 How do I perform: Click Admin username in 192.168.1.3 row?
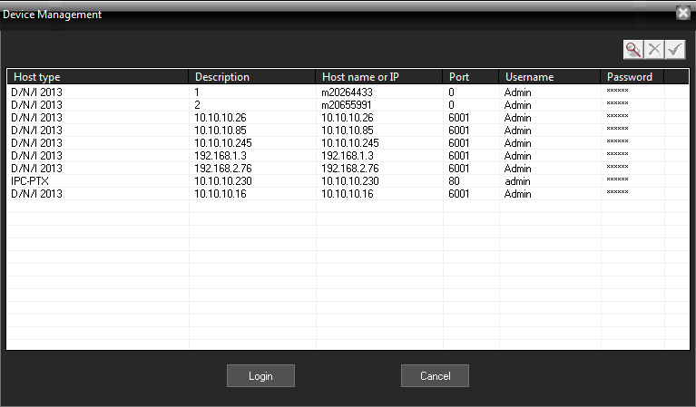pyautogui.click(x=517, y=156)
